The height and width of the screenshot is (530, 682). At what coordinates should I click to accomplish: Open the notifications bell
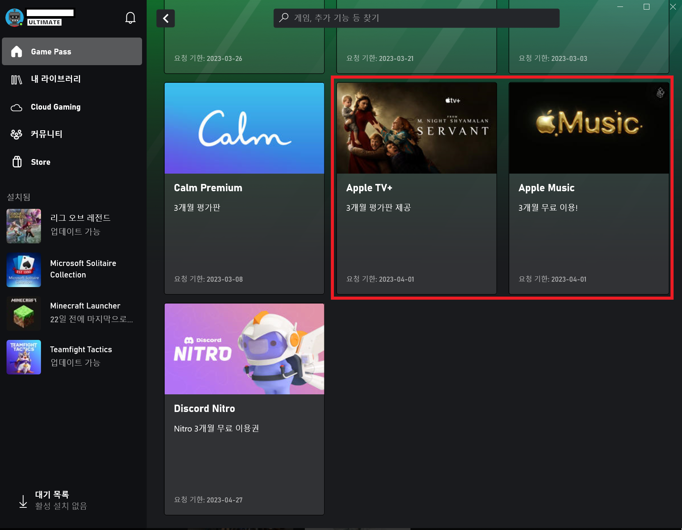click(130, 18)
